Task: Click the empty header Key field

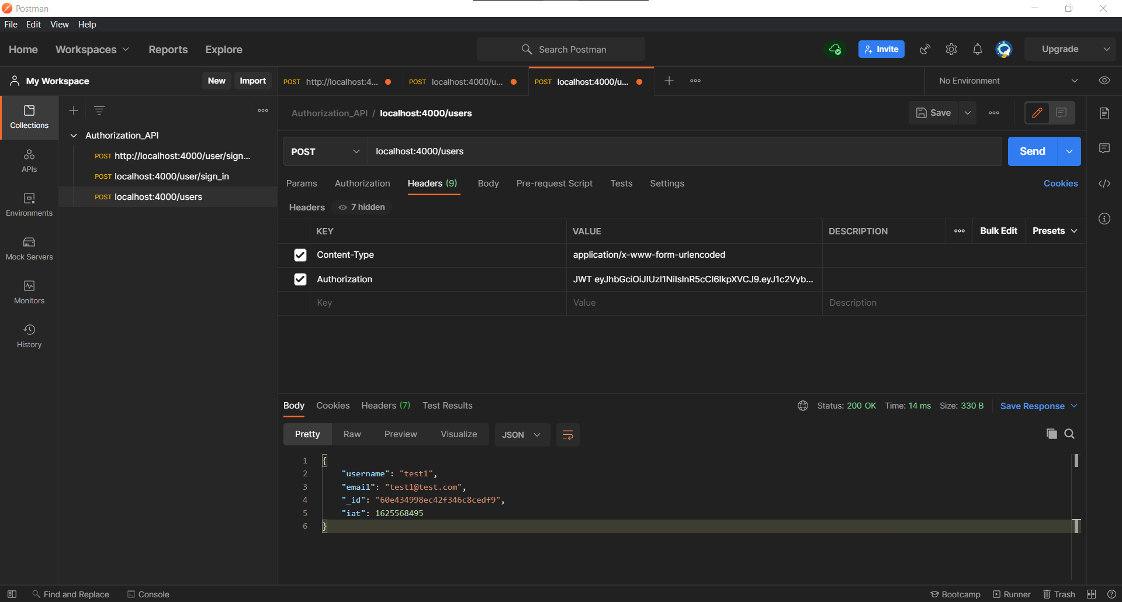Action: [x=438, y=303]
